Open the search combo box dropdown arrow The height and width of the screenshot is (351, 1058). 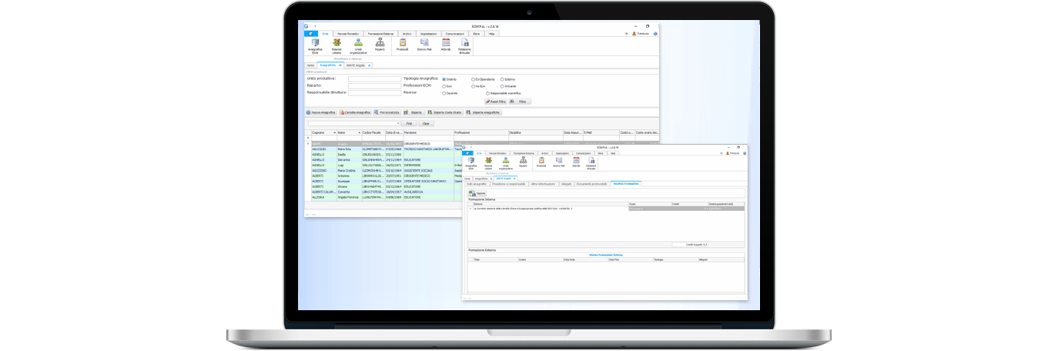pos(398,123)
